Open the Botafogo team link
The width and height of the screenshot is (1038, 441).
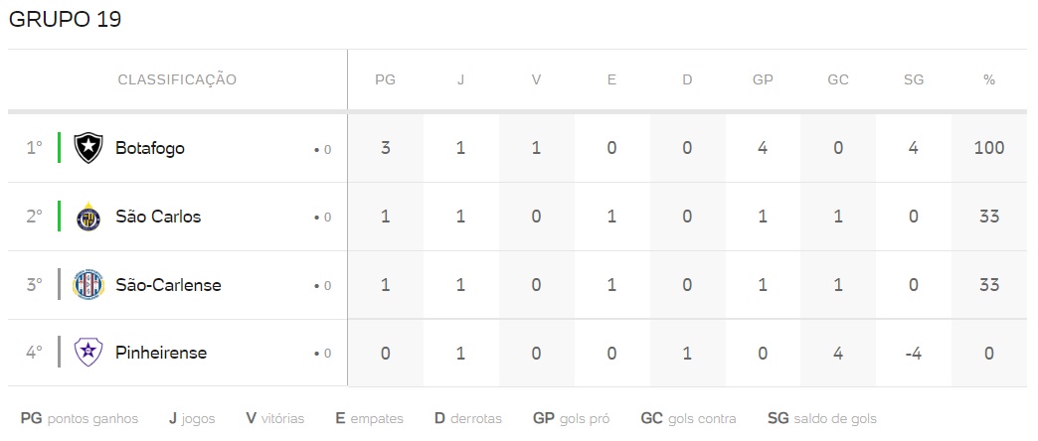[x=149, y=148]
